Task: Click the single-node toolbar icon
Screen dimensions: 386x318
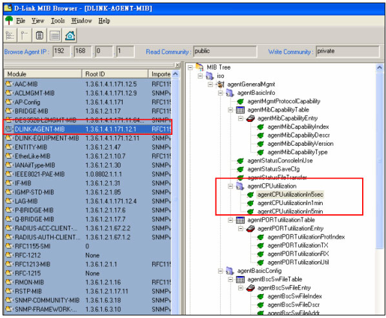Action: point(25,35)
